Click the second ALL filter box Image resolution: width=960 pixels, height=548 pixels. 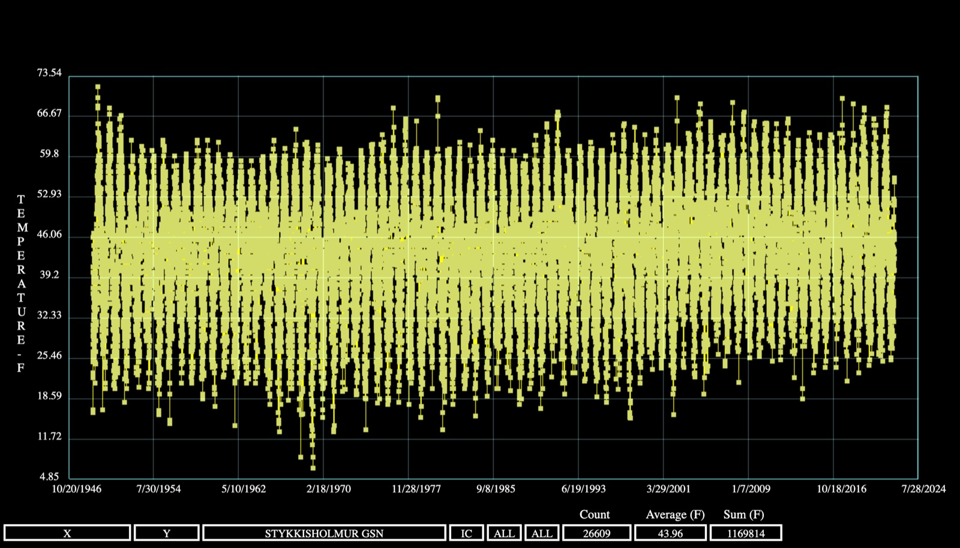(x=542, y=533)
